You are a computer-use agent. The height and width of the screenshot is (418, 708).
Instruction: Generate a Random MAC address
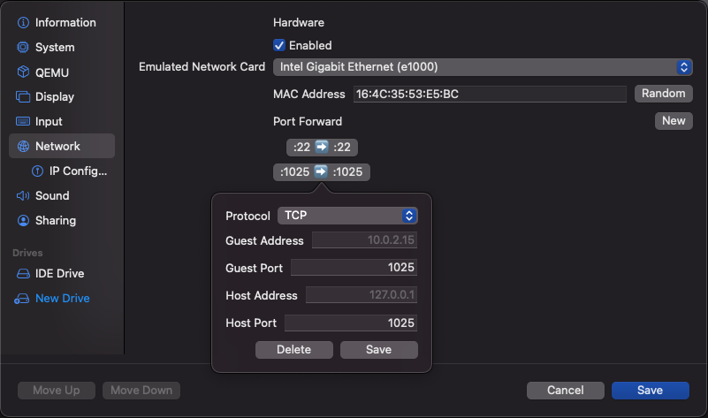point(663,94)
